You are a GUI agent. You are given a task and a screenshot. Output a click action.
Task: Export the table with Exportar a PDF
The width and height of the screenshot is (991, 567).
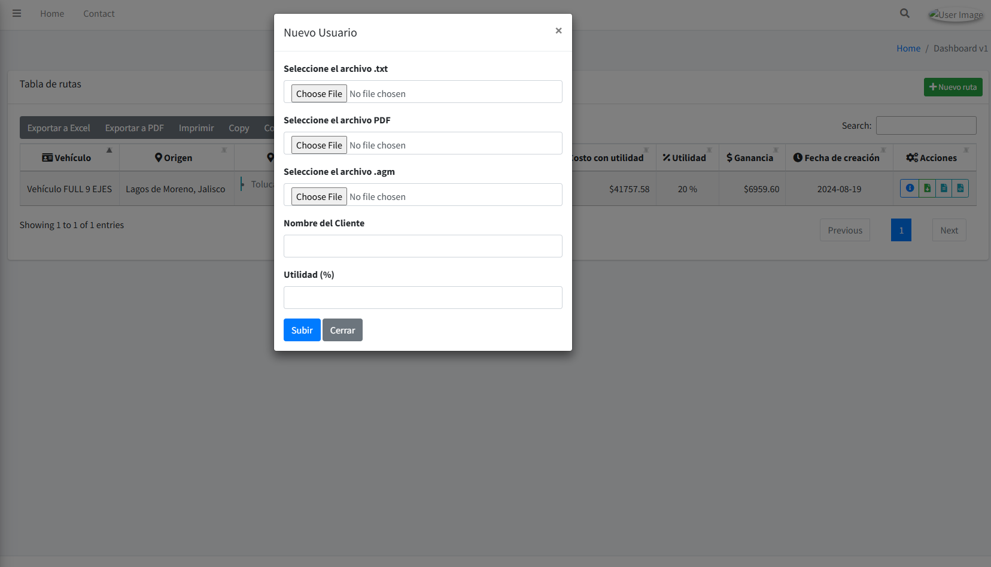pyautogui.click(x=135, y=128)
